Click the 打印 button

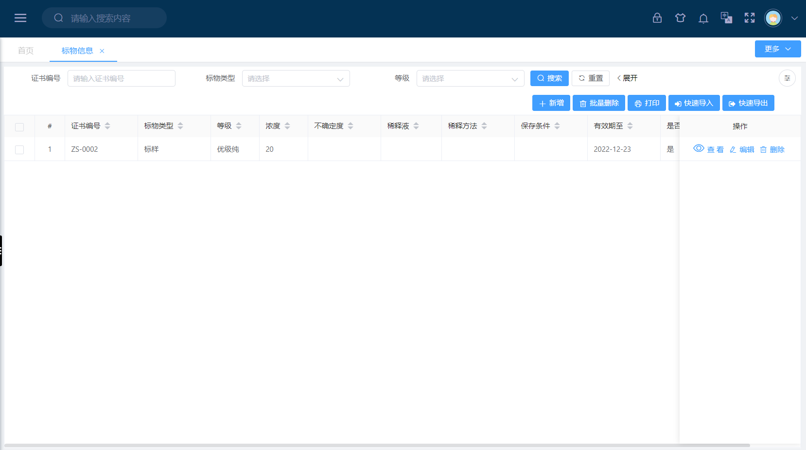coord(647,103)
